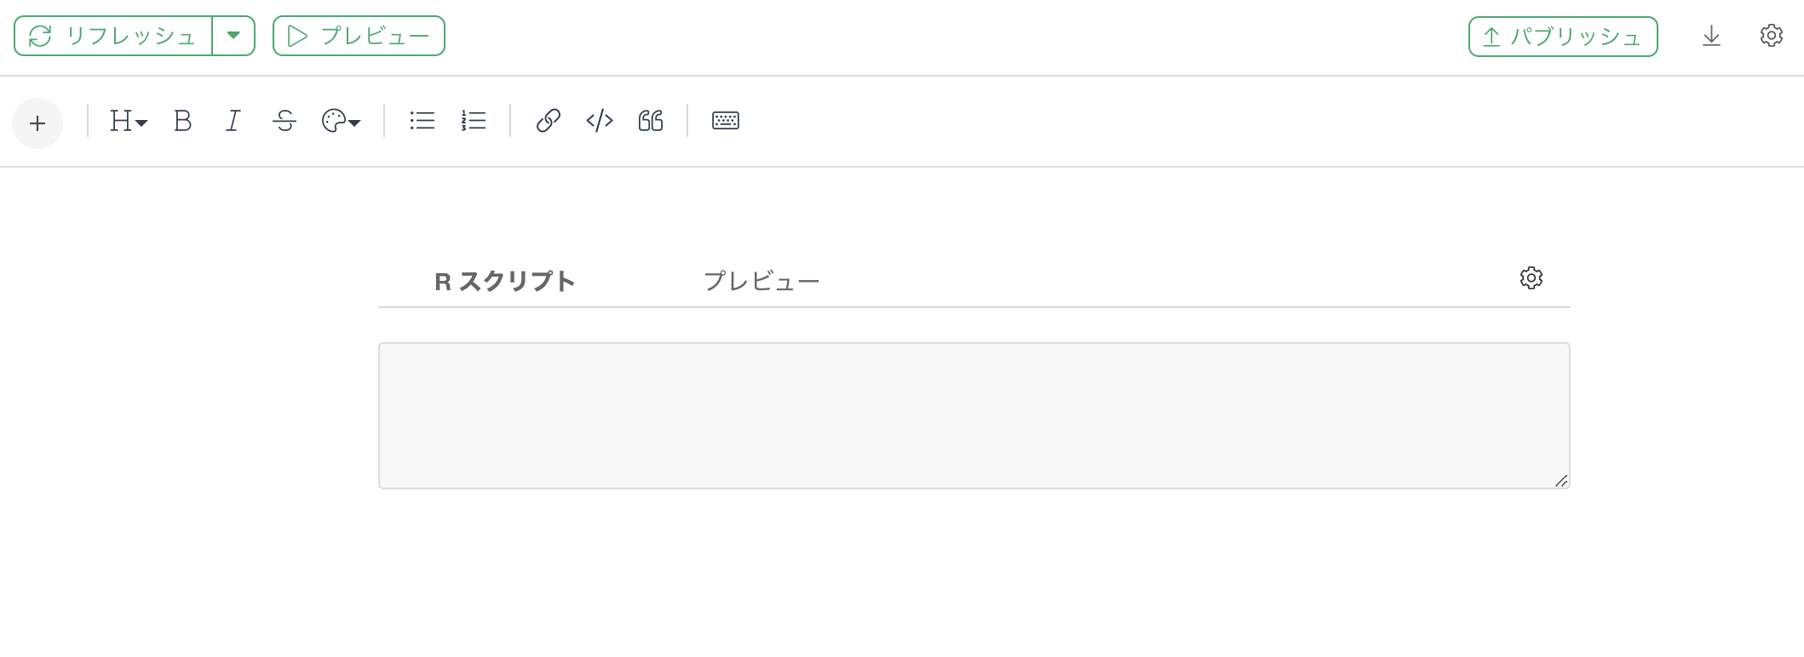Switch to the プレビュー tab in editor

761,282
